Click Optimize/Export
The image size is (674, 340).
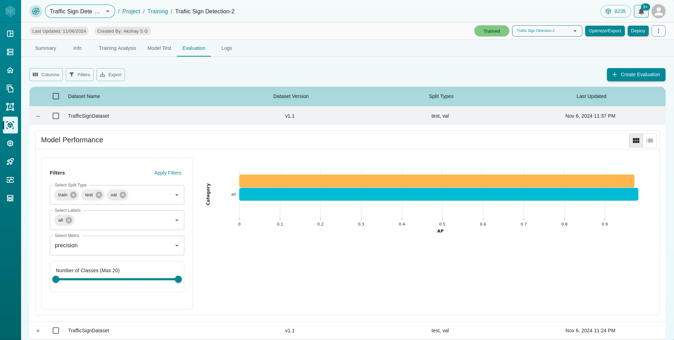coord(605,31)
